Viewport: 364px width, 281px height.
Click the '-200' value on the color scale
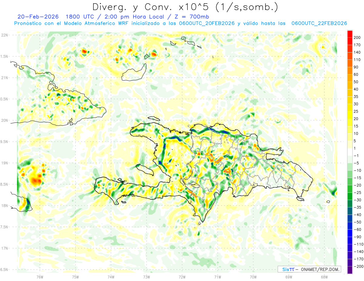tap(359, 266)
